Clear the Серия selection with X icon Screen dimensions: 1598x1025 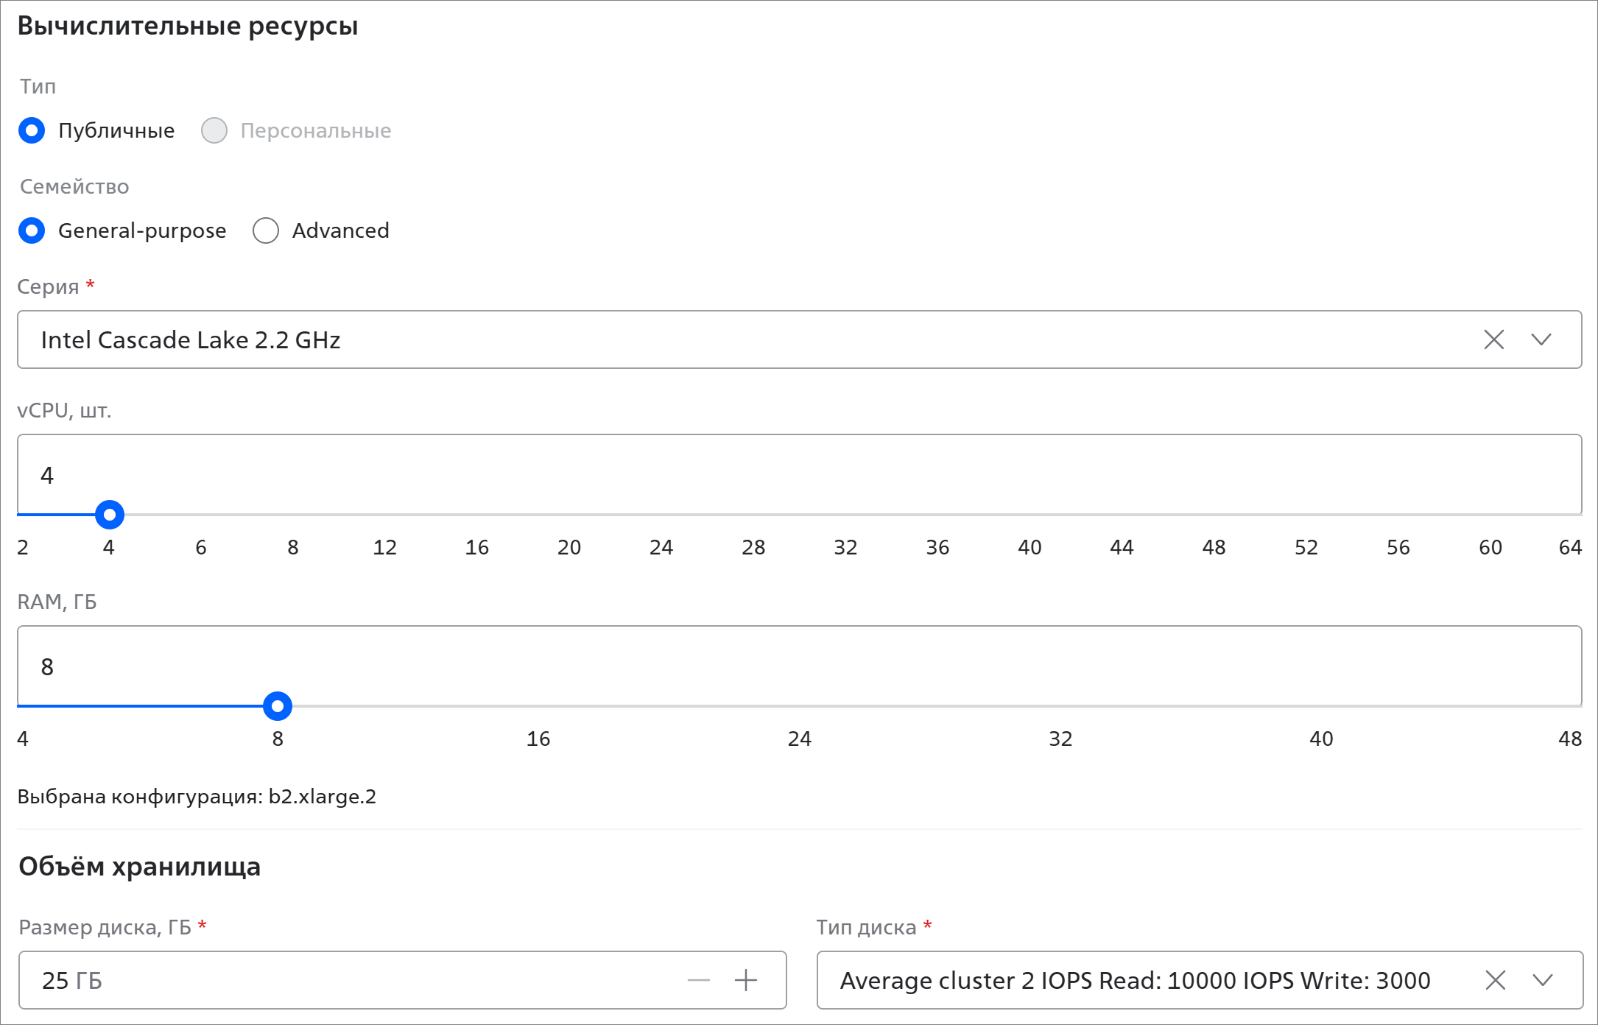tap(1493, 339)
